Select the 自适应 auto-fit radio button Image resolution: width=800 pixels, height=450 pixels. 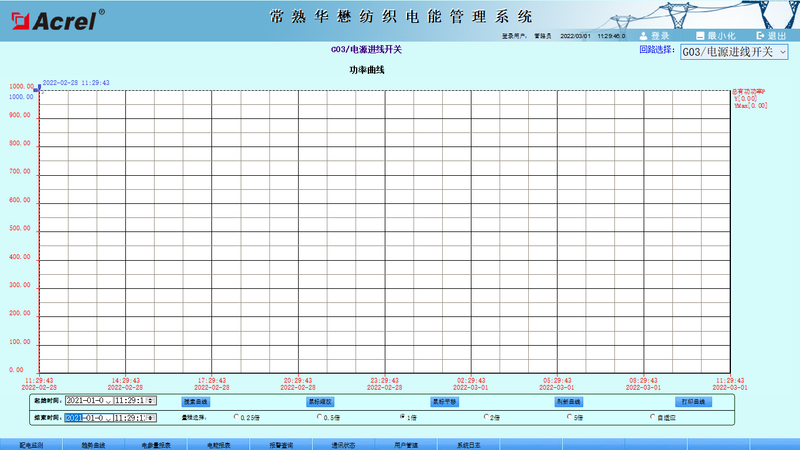coord(653,417)
